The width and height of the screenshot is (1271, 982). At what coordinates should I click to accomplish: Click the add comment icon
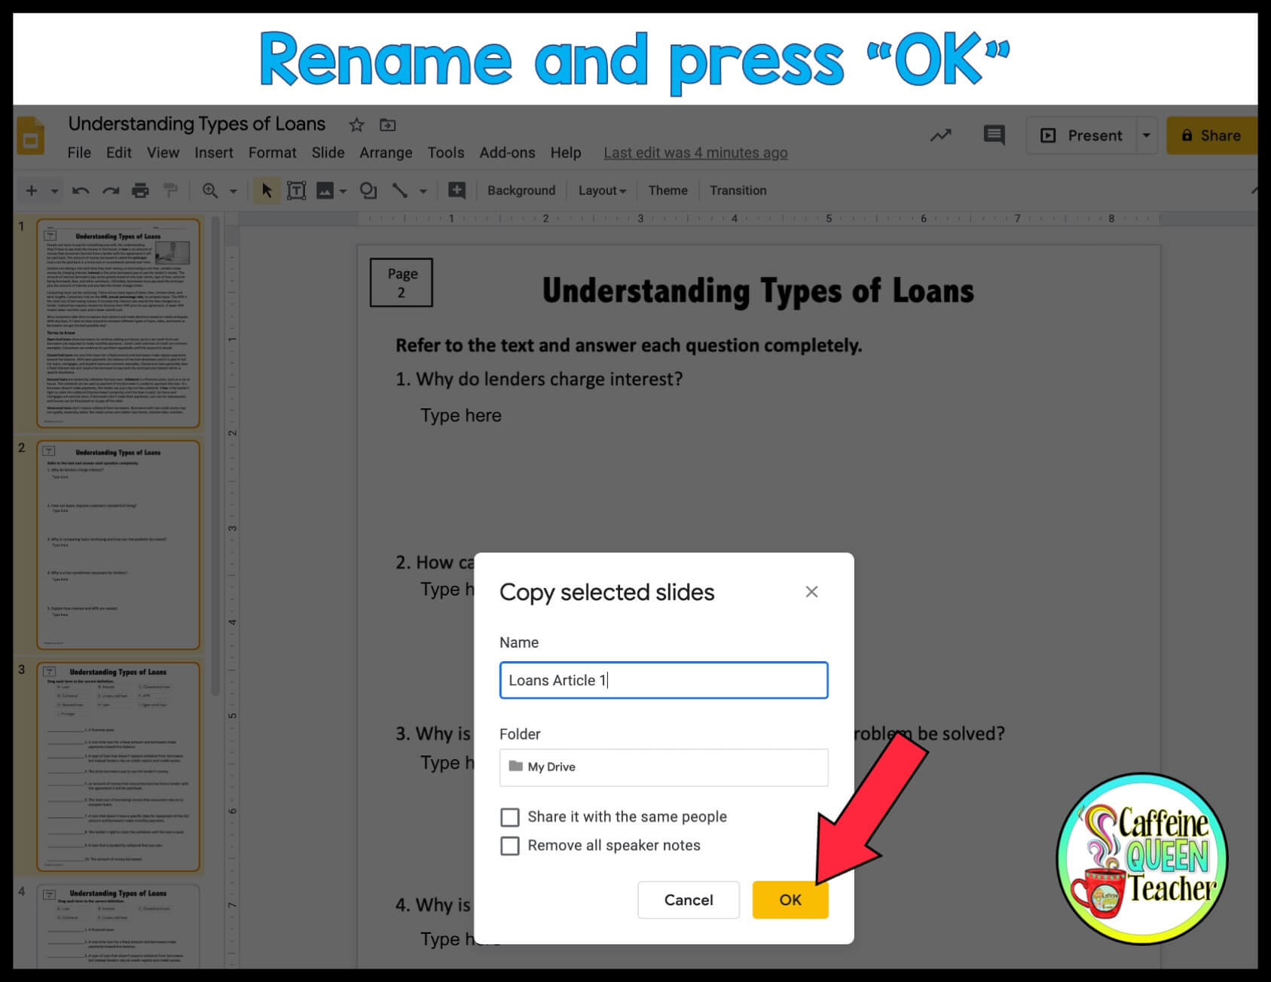[457, 191]
